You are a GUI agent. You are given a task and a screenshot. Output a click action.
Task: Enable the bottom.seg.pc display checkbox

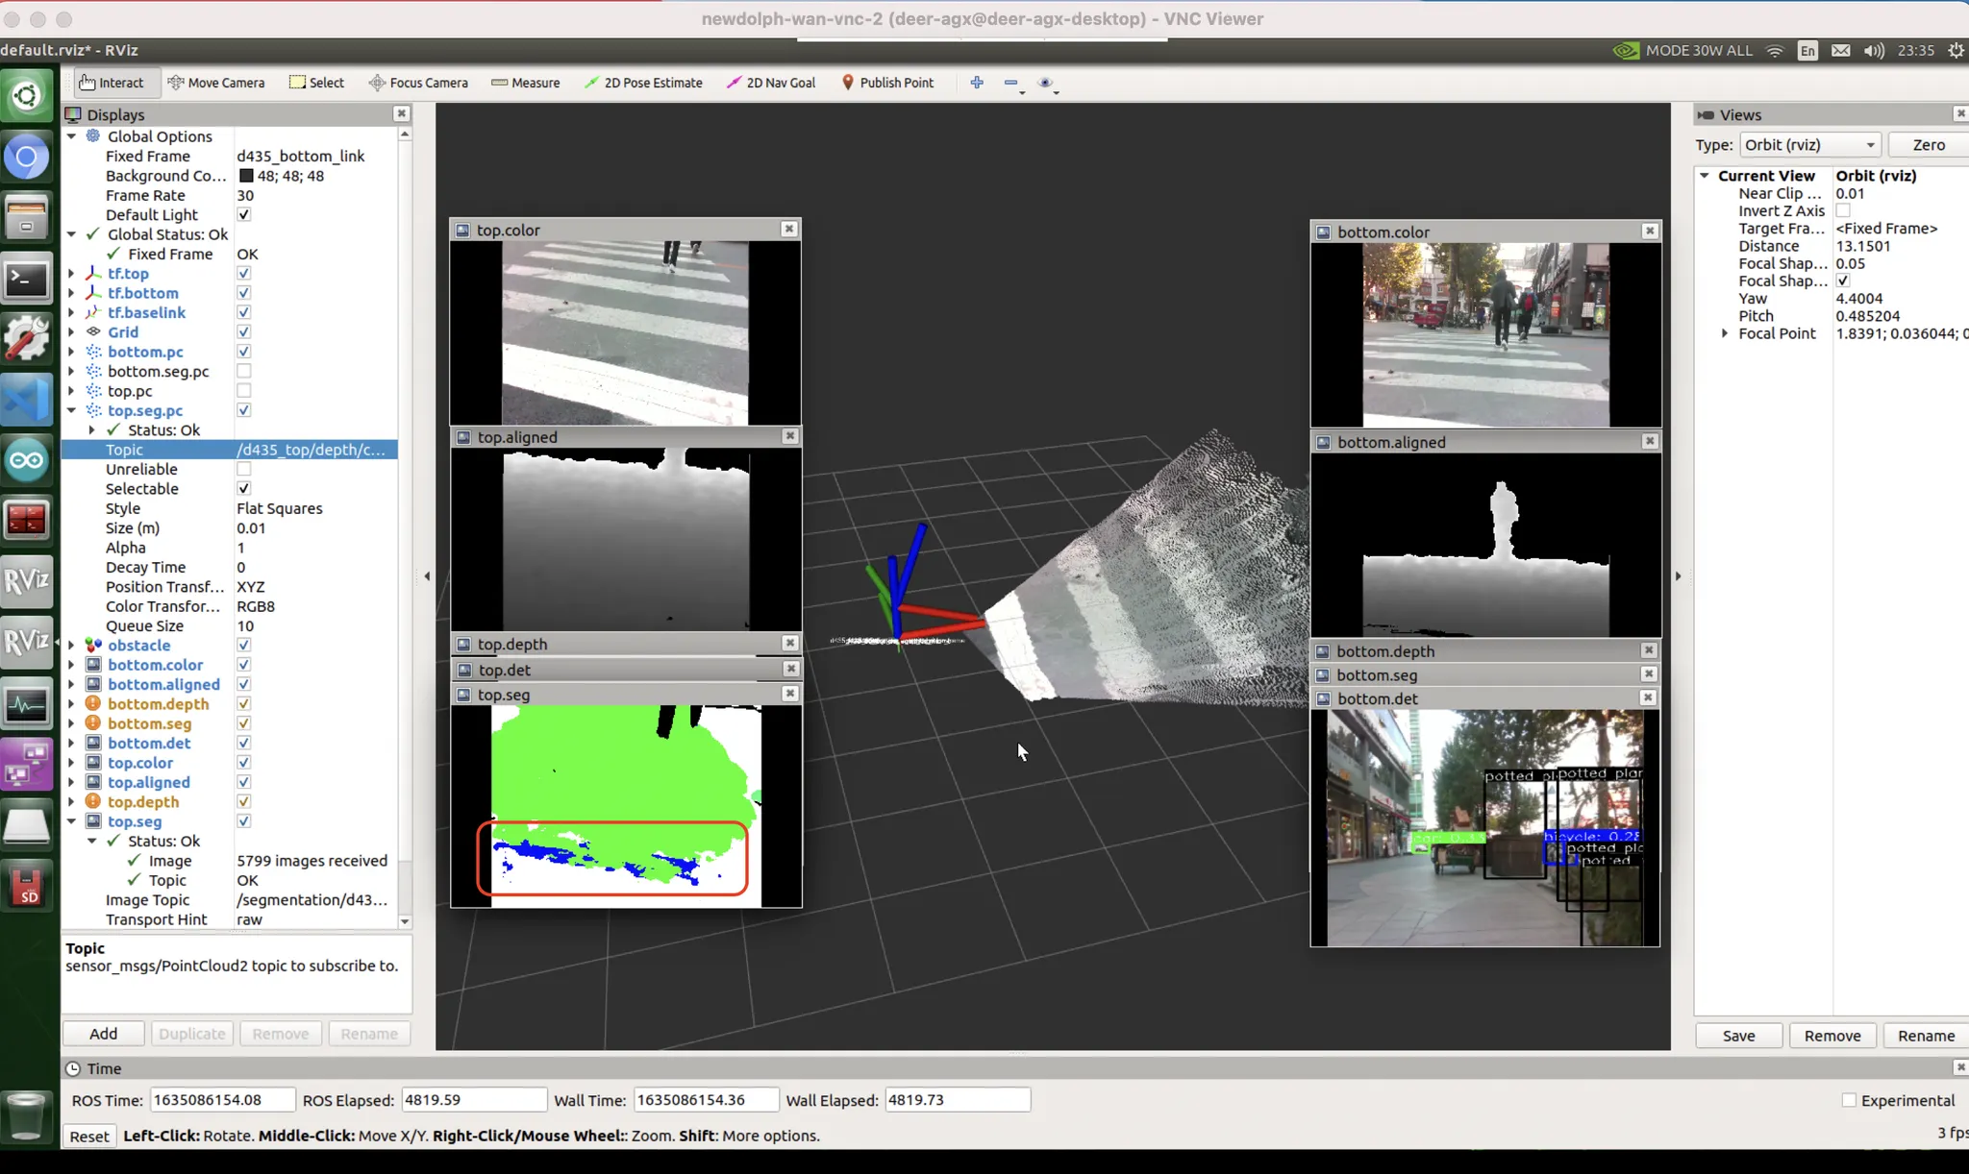(243, 371)
